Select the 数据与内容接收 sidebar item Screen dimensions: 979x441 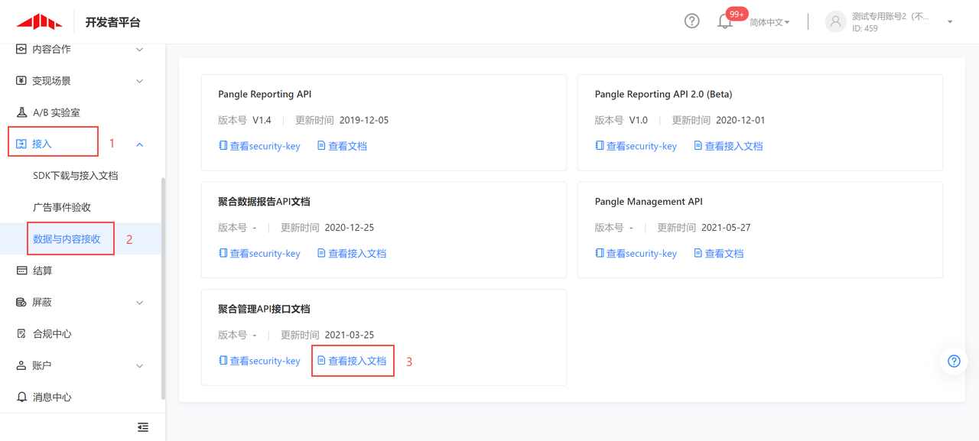70,238
